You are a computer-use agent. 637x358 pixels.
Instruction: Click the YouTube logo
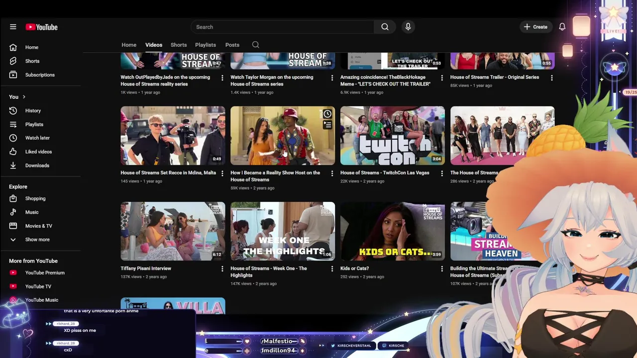pyautogui.click(x=42, y=27)
